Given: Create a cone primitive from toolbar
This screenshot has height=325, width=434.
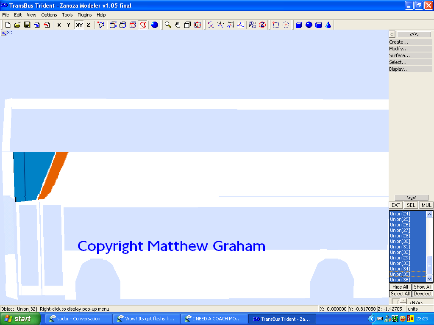Looking at the screenshot, I should [x=328, y=25].
